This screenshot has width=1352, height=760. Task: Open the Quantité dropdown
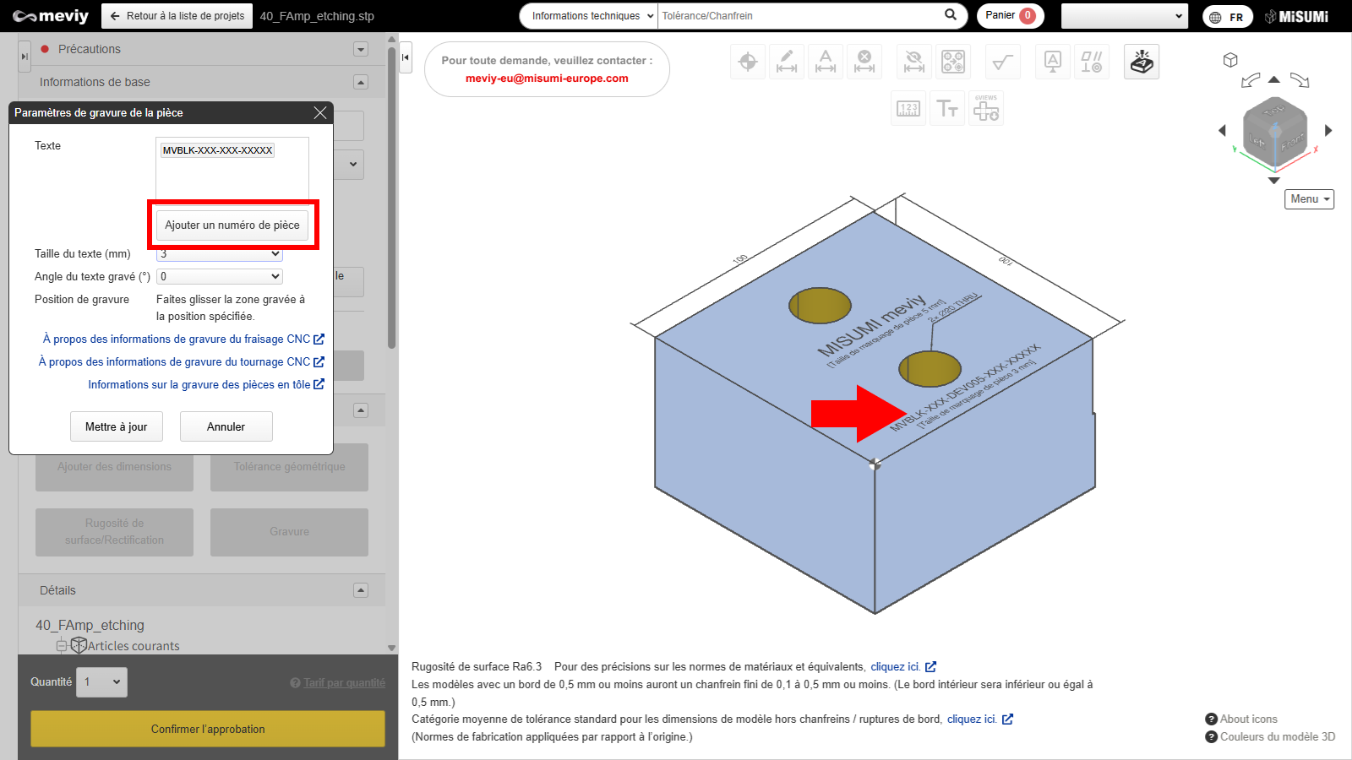coord(102,681)
